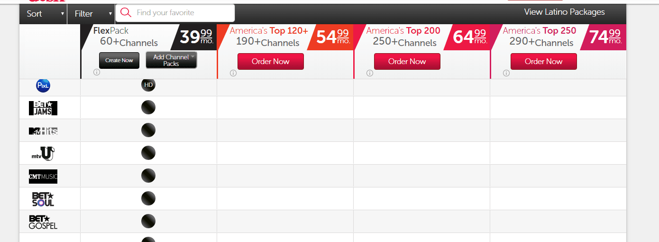This screenshot has height=242, width=659.
Task: Click the 64.99 monthly price tag
Action: [x=470, y=37]
